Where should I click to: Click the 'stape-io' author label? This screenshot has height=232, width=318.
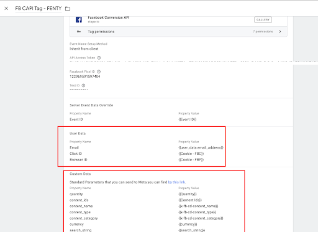click(x=93, y=22)
